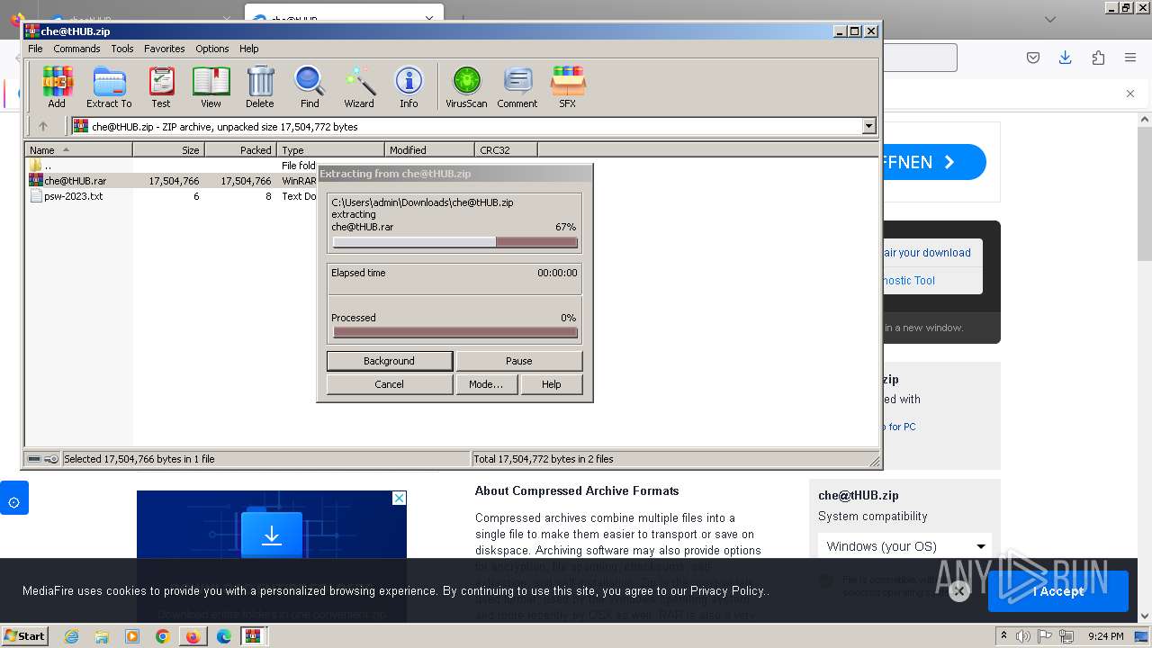Image resolution: width=1152 pixels, height=648 pixels.
Task: Open the Extract To tool
Action: [109, 87]
